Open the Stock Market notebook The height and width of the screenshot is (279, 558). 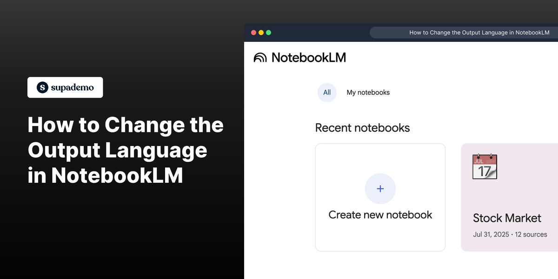(510, 197)
